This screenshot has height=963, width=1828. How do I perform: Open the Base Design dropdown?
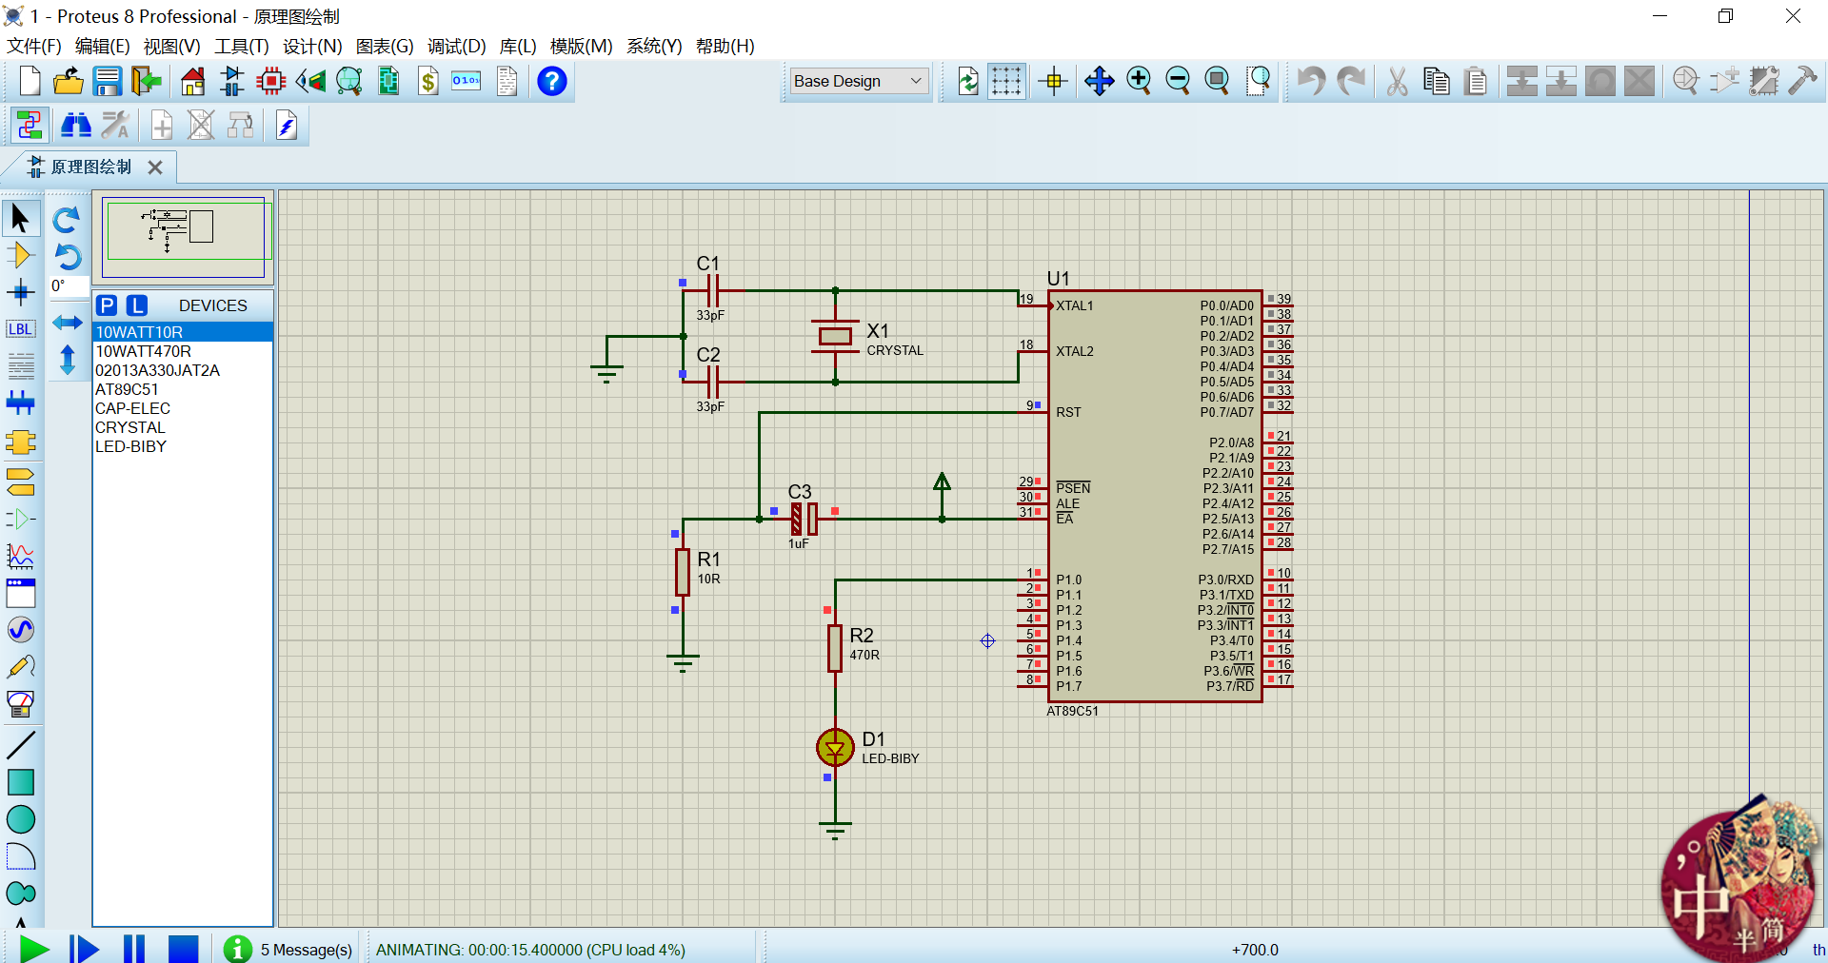coord(858,82)
